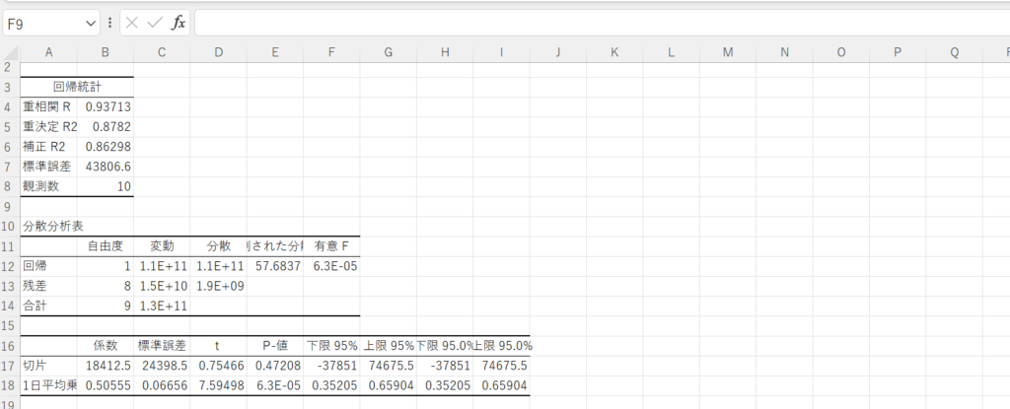Click the 有意 F column heading cell
The width and height of the screenshot is (1010, 409).
pos(331,245)
